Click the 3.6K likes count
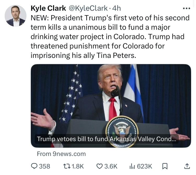Screen dimensions: 196x175 pos(111,166)
